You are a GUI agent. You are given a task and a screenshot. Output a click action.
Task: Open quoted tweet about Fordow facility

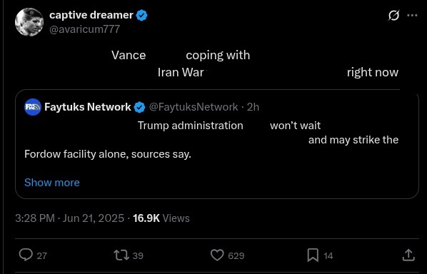217,144
